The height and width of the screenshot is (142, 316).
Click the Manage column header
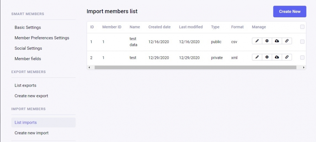[259, 27]
